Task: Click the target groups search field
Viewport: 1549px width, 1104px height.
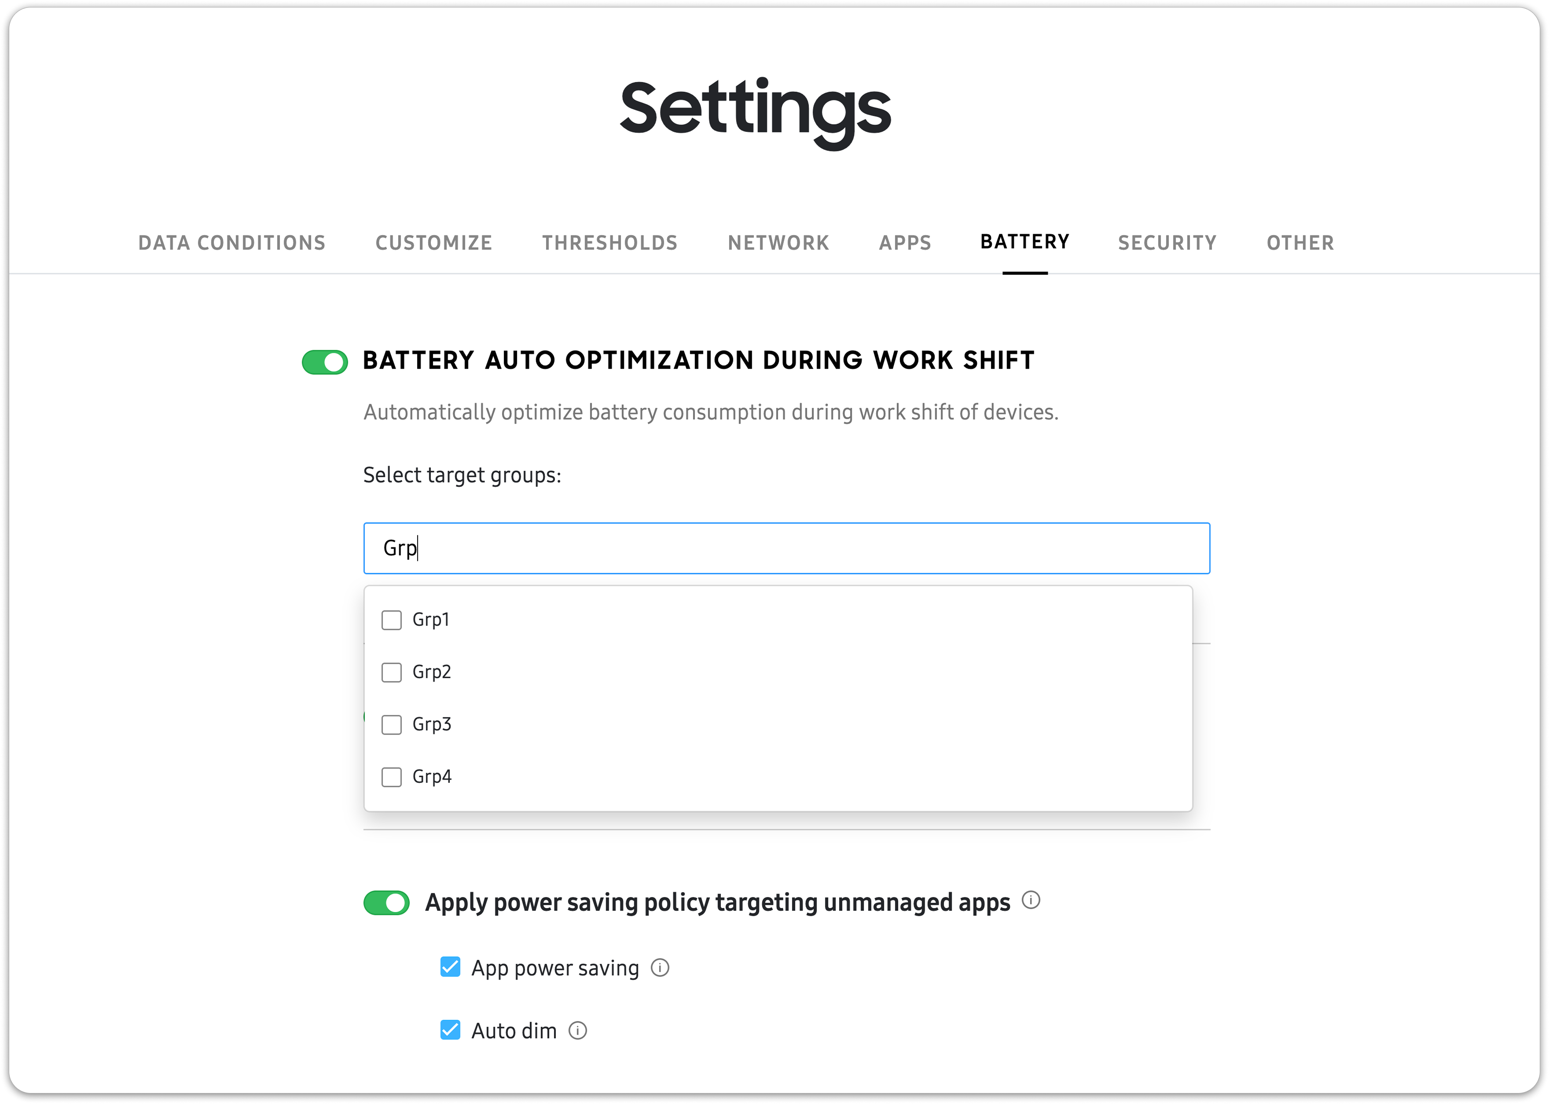Action: 787,548
